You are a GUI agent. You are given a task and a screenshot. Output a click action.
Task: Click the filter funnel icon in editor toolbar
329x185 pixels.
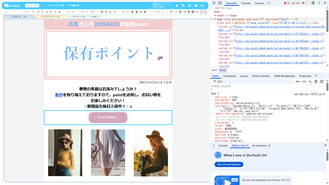pyautogui.click(x=171, y=12)
